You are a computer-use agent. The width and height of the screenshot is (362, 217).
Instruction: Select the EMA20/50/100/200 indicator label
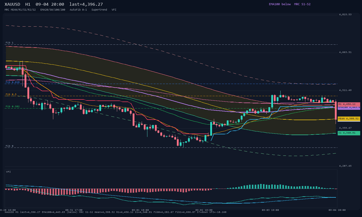[x=53, y=10]
